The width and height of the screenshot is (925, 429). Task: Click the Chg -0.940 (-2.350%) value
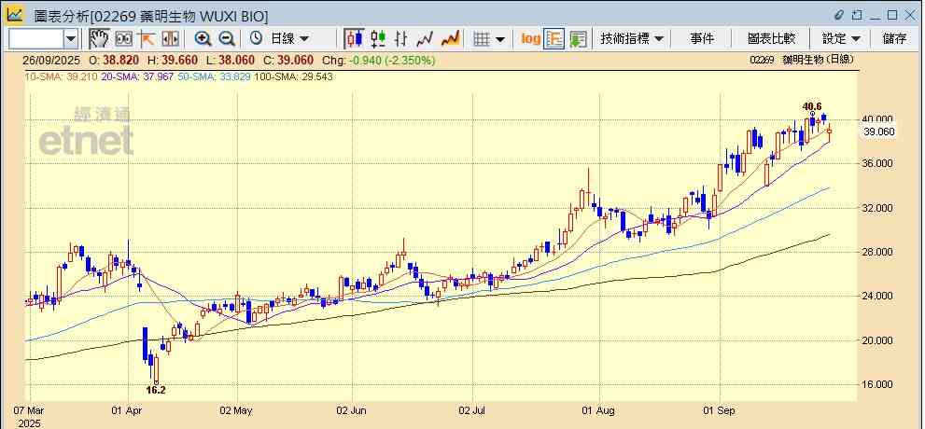(379, 60)
